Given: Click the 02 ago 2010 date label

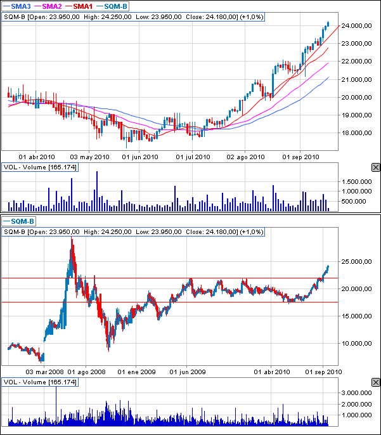Looking at the screenshot, I should (x=245, y=157).
